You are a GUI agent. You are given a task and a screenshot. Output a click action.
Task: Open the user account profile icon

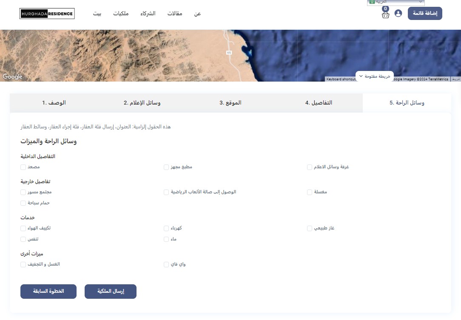tap(398, 13)
